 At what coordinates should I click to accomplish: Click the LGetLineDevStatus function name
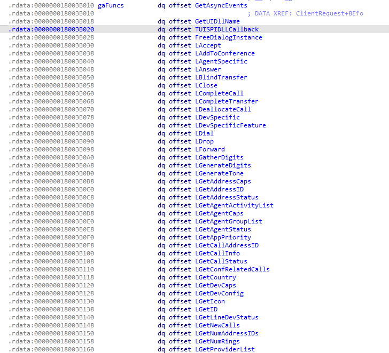pyautogui.click(x=227, y=317)
